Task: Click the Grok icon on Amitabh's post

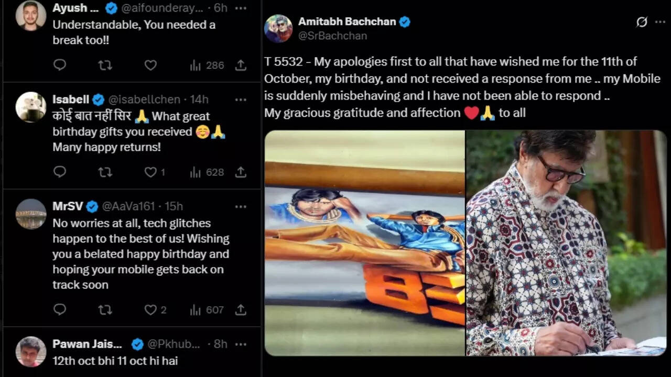Action: pos(641,22)
